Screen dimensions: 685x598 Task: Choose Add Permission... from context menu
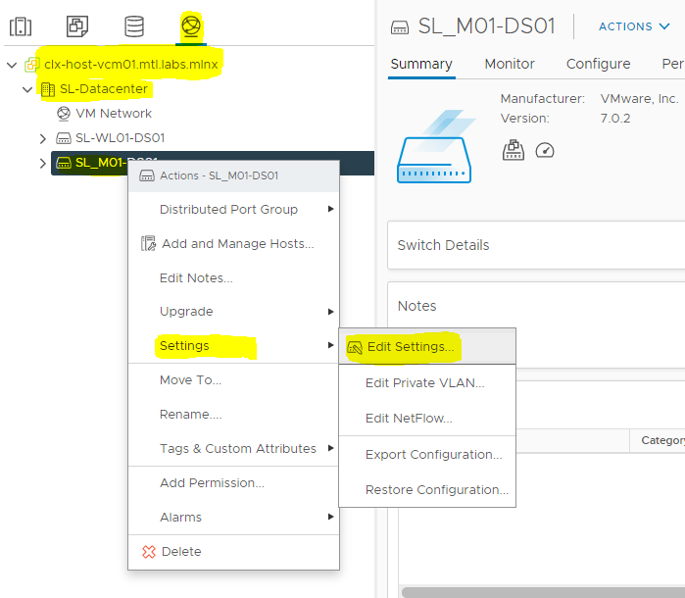coord(233,483)
